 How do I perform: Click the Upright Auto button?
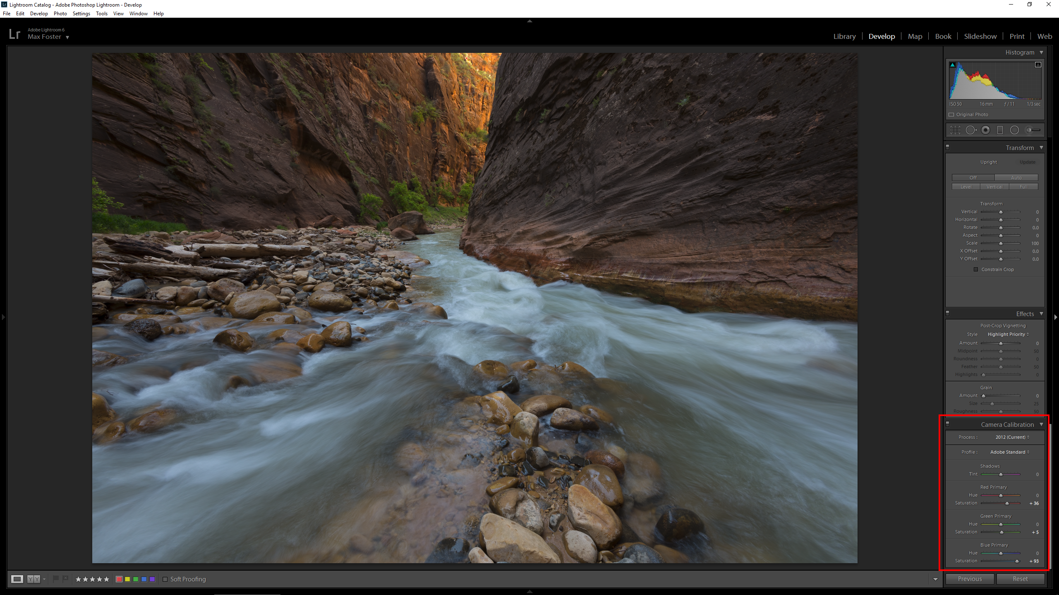[x=1016, y=178]
